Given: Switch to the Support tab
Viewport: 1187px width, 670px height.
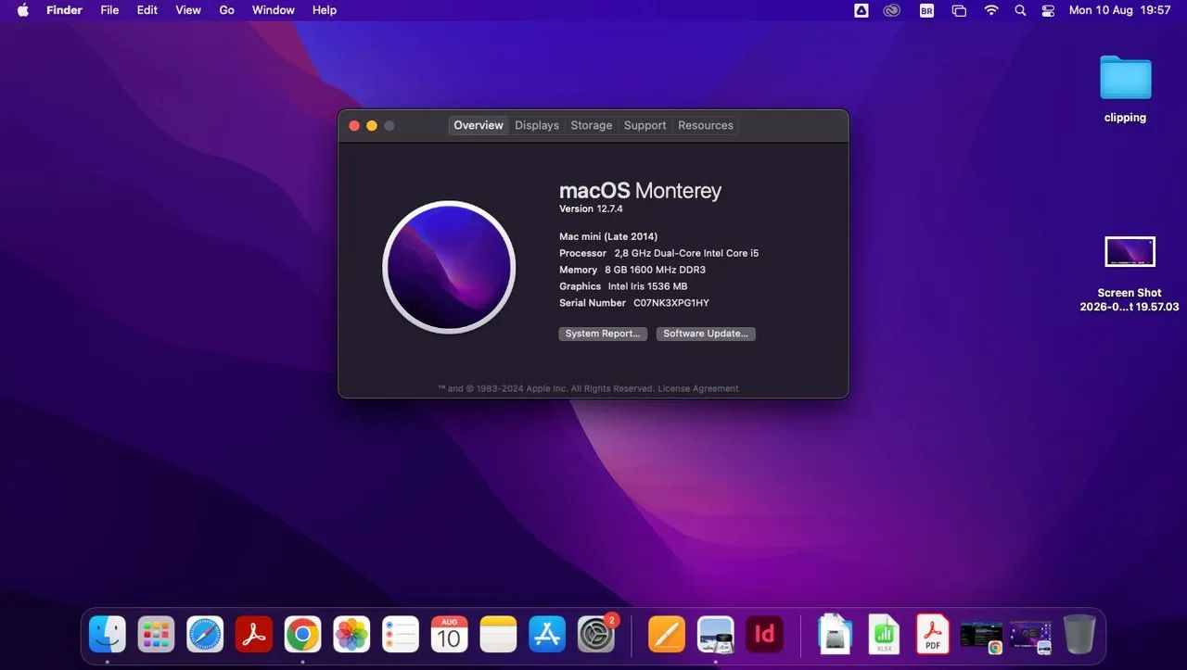Looking at the screenshot, I should coord(645,125).
